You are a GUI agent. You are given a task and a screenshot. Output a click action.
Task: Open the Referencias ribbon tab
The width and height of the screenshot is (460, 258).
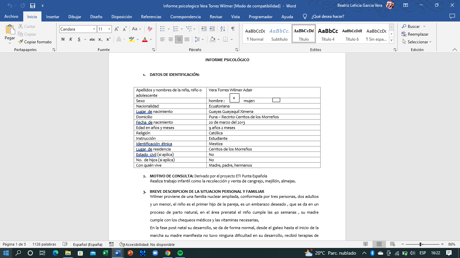coord(151,16)
